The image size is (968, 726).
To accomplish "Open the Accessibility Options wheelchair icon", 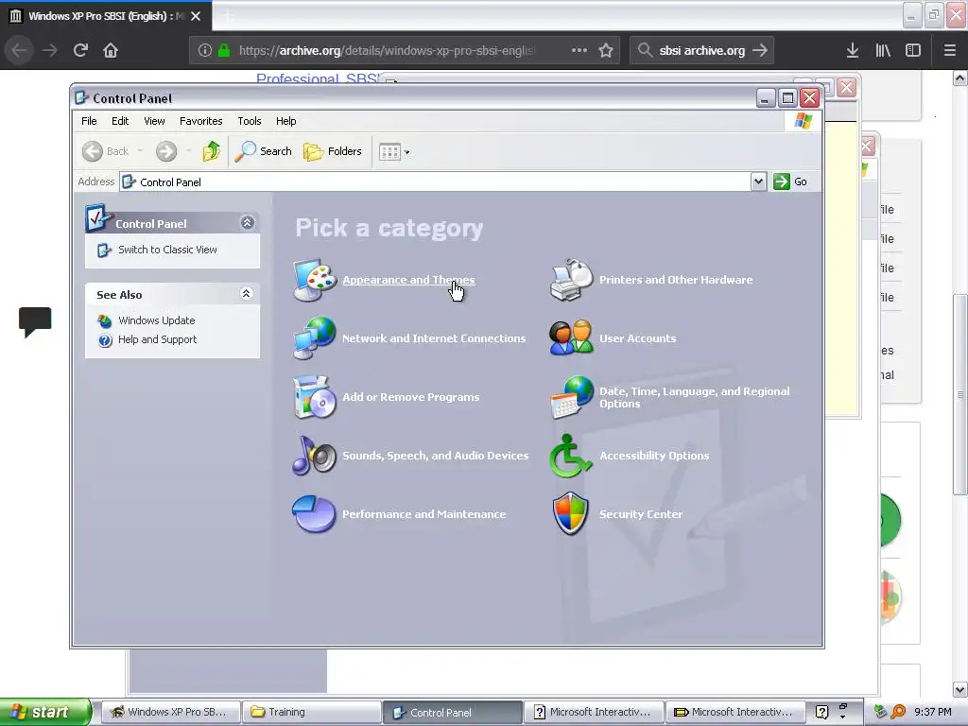I will pyautogui.click(x=571, y=455).
